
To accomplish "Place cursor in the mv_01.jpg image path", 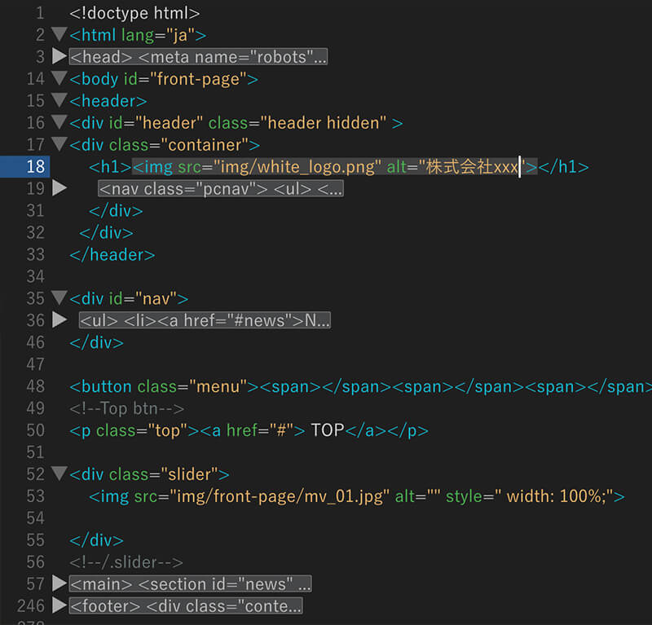I will tap(310, 496).
